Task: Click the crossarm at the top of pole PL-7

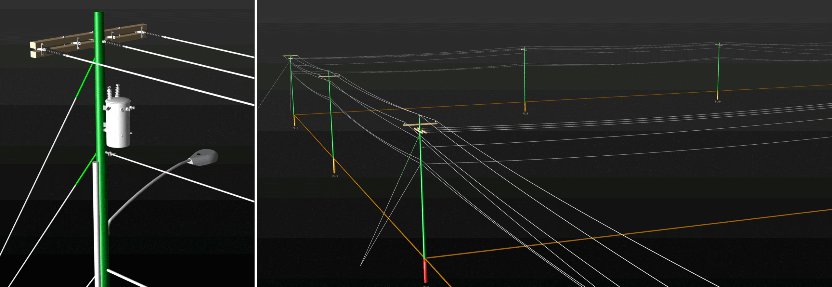Action: click(290, 56)
